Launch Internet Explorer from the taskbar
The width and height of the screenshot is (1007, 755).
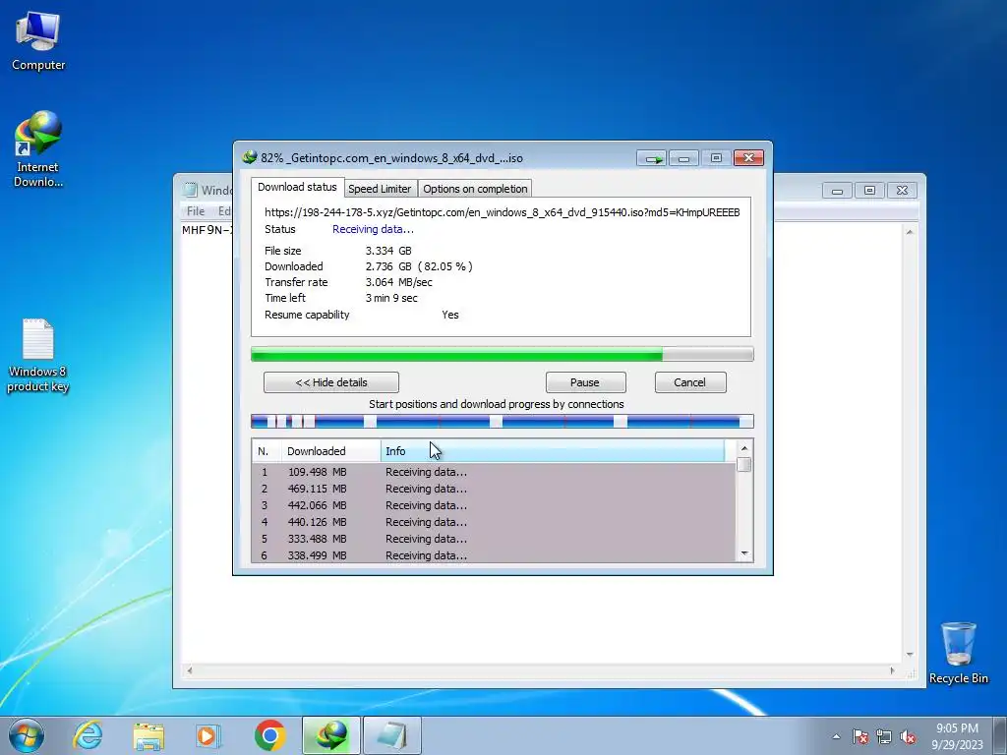click(x=88, y=735)
